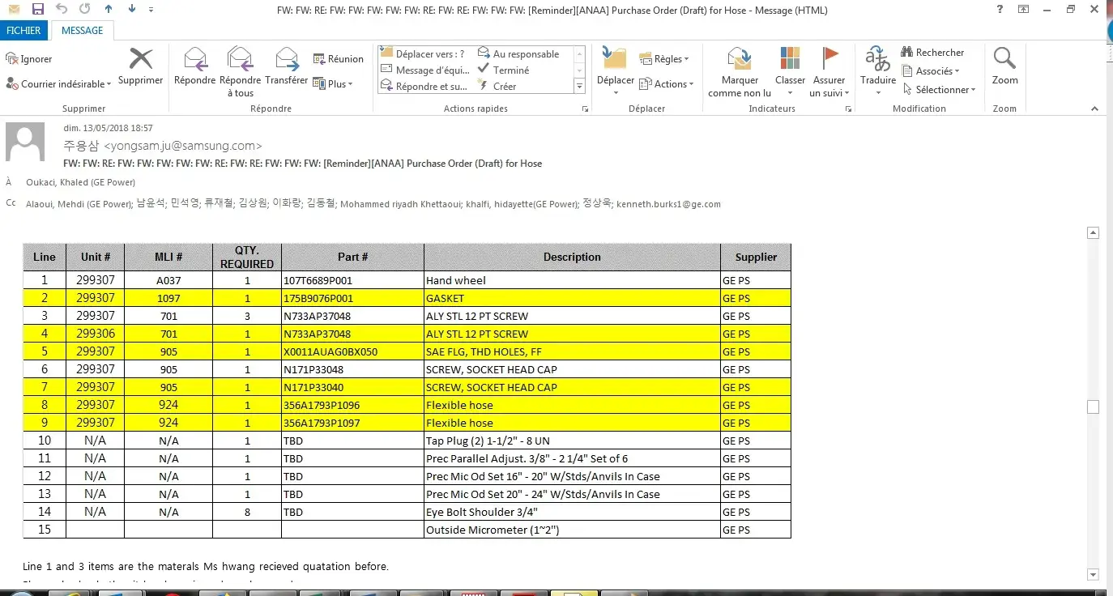The image size is (1113, 596).
Task: Forward the message with Transférer
Action: [x=286, y=60]
